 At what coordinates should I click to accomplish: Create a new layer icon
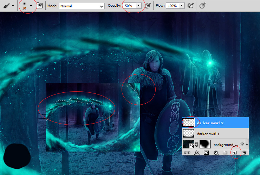point(235,153)
